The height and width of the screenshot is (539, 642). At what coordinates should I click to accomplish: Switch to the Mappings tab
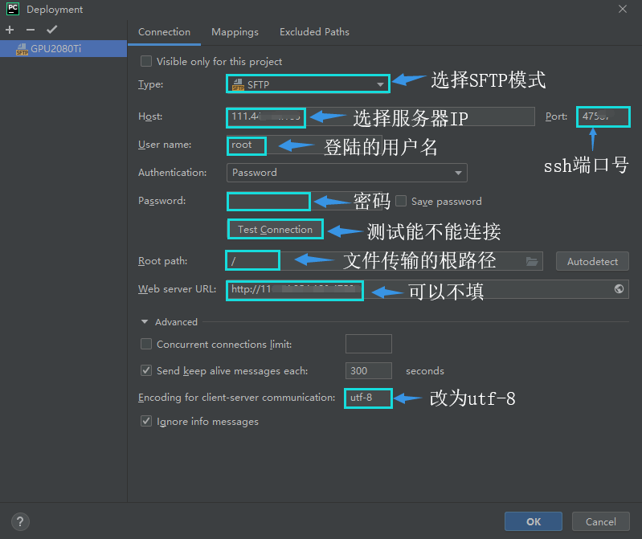pos(235,32)
